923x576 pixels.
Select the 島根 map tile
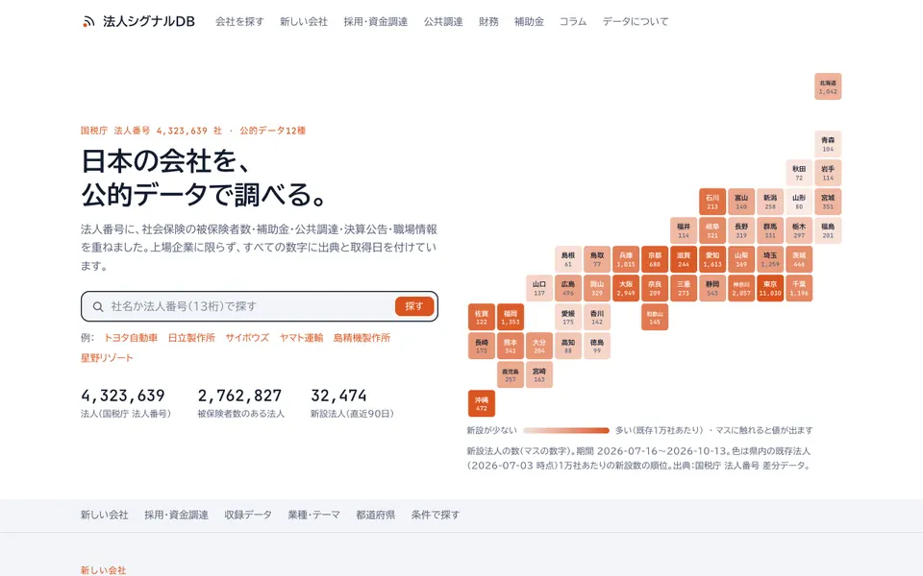(x=568, y=260)
